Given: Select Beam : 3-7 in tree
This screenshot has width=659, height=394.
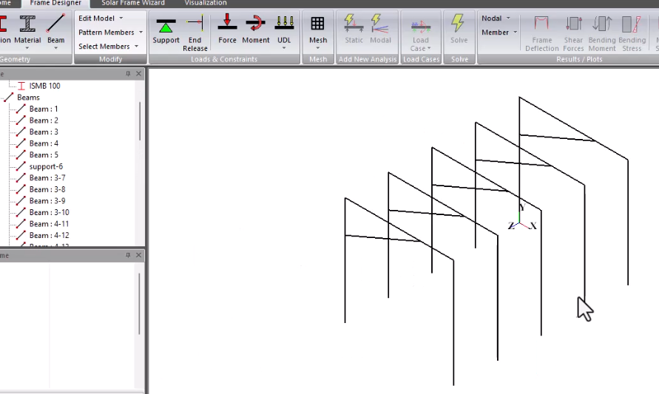Looking at the screenshot, I should 47,177.
